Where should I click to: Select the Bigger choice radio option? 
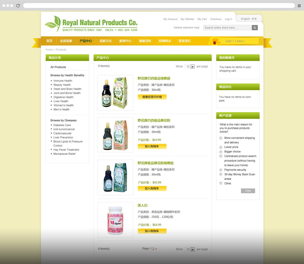(x=221, y=152)
